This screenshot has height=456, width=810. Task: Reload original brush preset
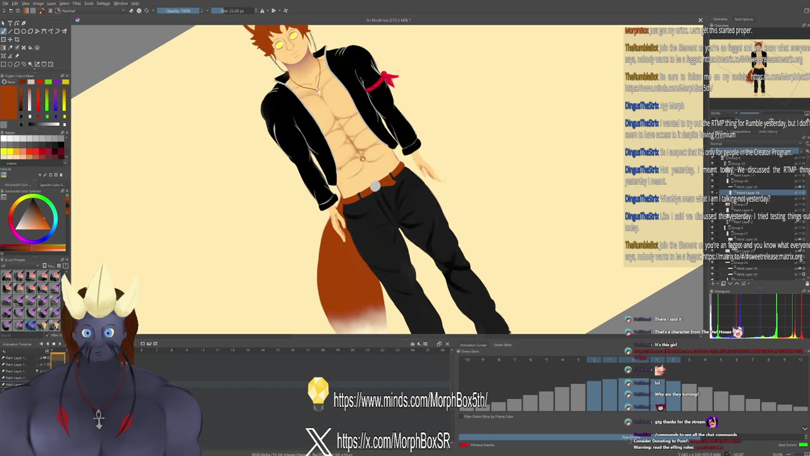tap(146, 11)
